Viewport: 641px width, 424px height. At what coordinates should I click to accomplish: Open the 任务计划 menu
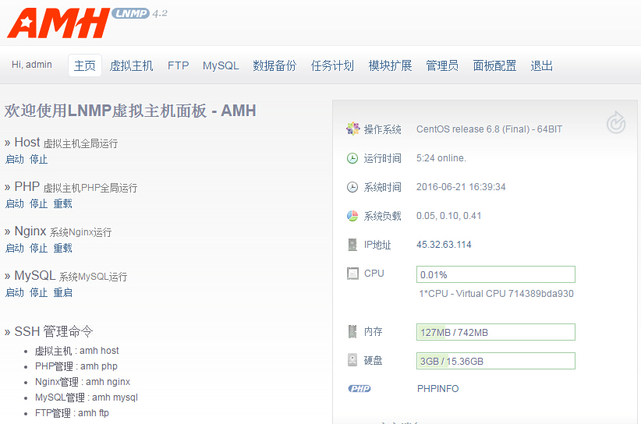coord(332,65)
